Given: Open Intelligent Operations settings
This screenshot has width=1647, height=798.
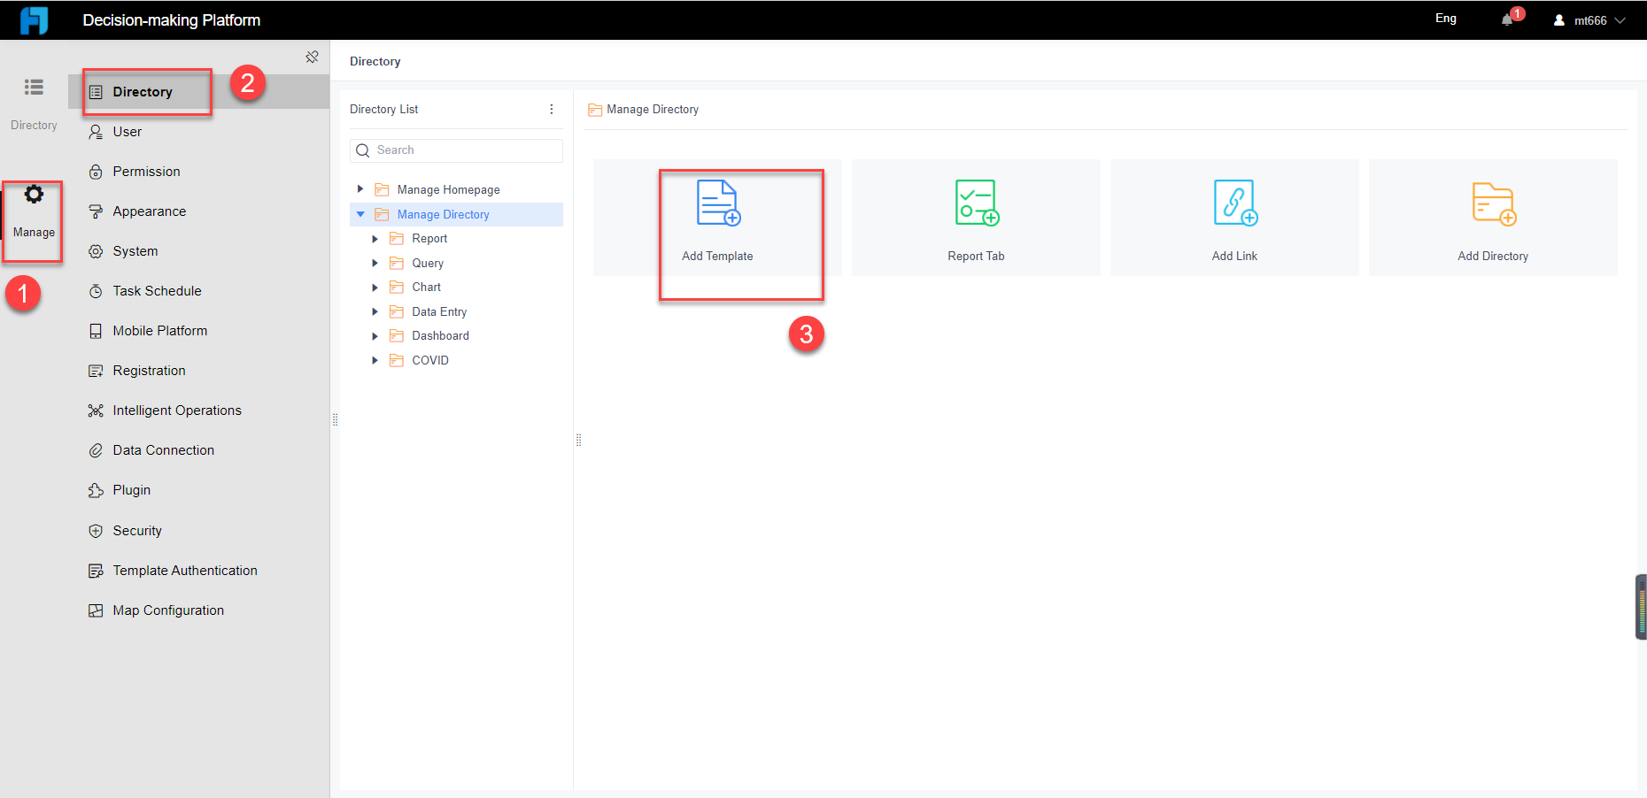Looking at the screenshot, I should 176,410.
